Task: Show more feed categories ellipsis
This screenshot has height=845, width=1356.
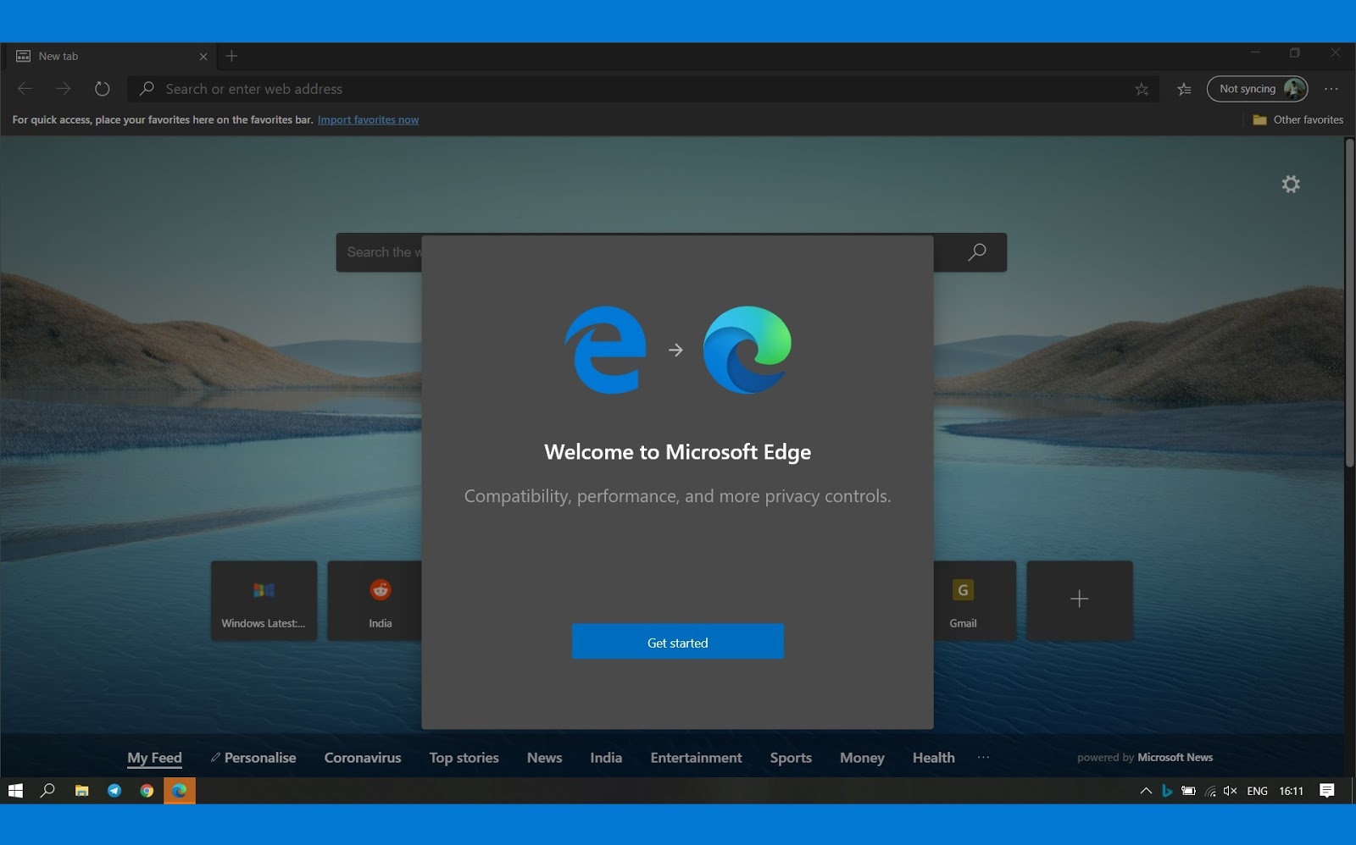Action: click(x=983, y=758)
